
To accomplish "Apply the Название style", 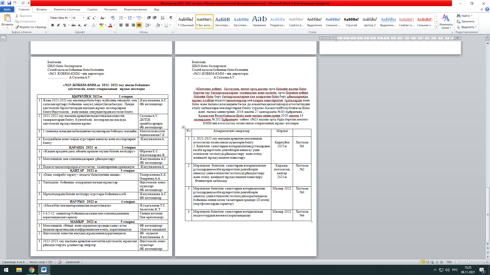I will pos(259,21).
